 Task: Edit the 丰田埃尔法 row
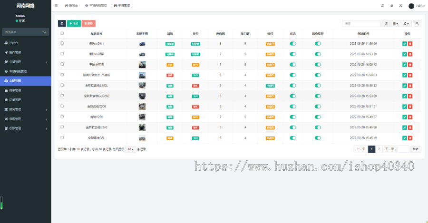(405, 65)
